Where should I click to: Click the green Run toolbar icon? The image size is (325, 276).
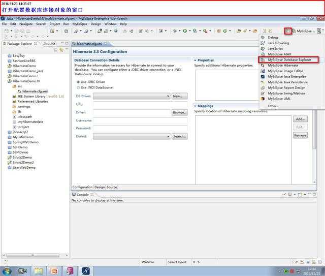pyautogui.click(x=185, y=31)
